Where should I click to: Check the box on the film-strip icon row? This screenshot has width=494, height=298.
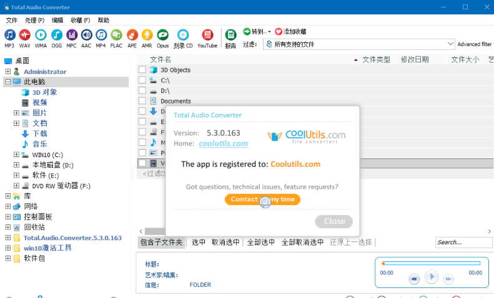pyautogui.click(x=142, y=163)
